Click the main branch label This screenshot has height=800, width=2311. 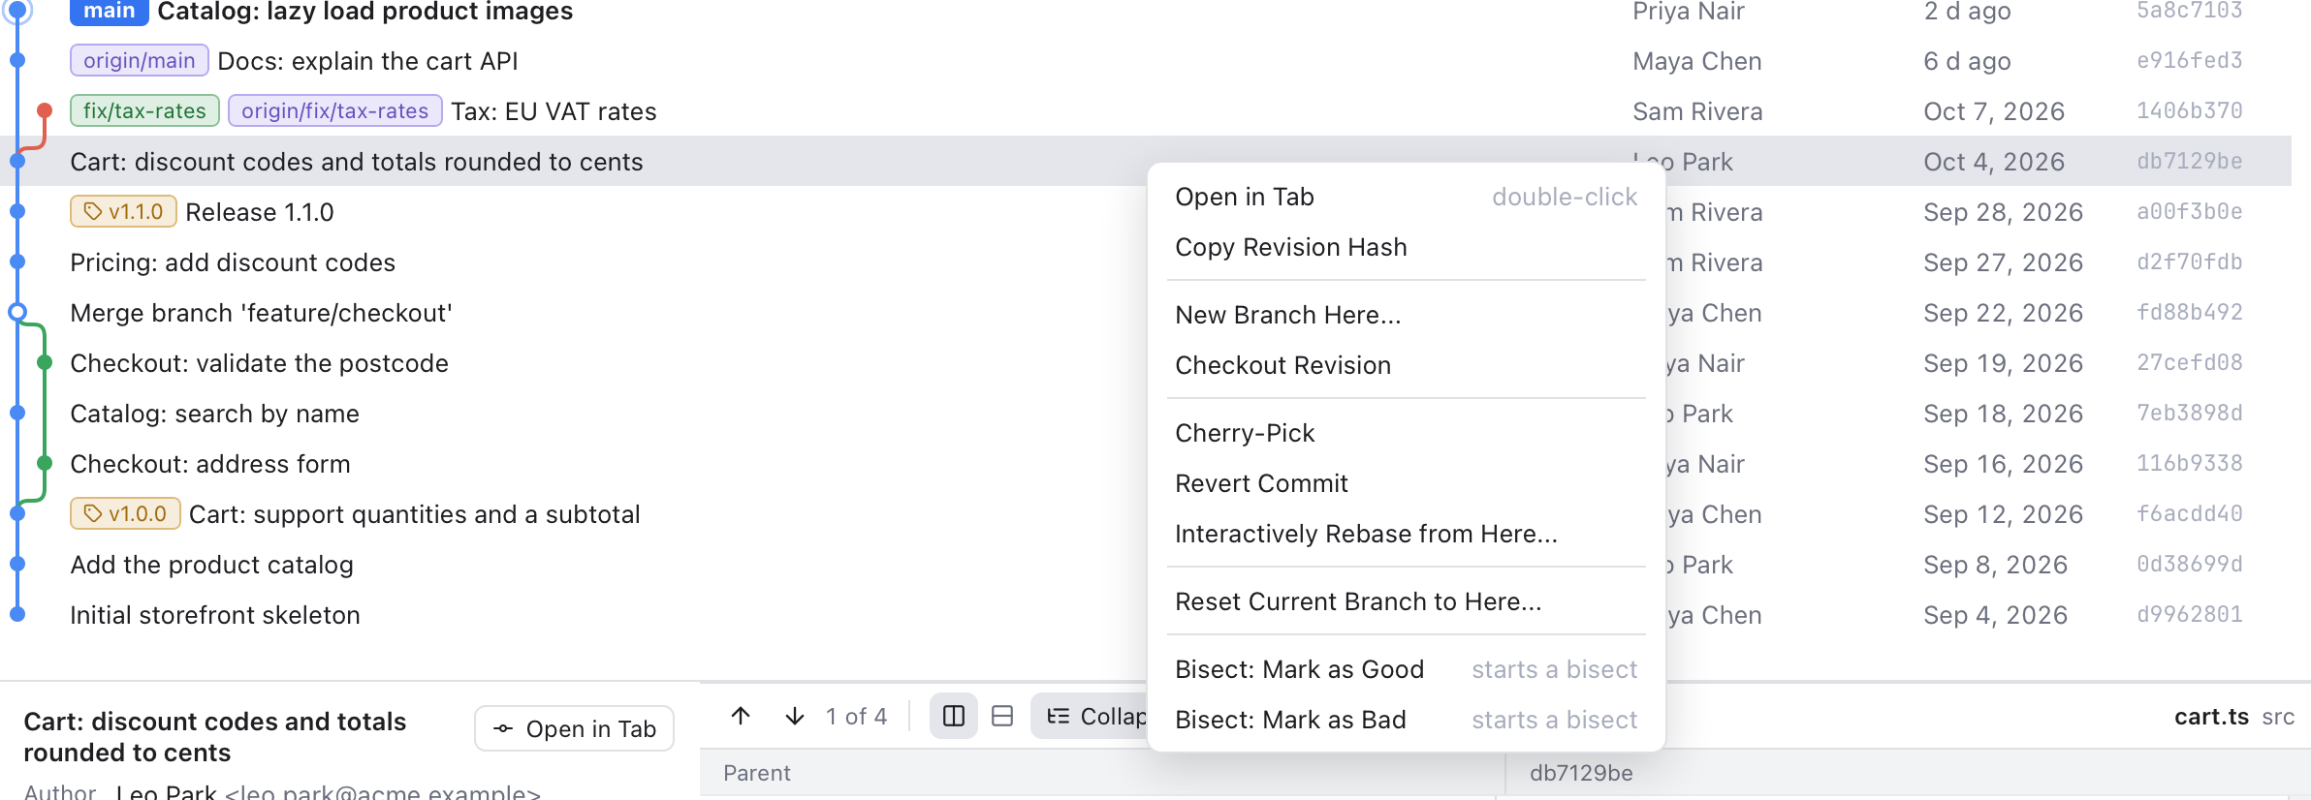(110, 12)
